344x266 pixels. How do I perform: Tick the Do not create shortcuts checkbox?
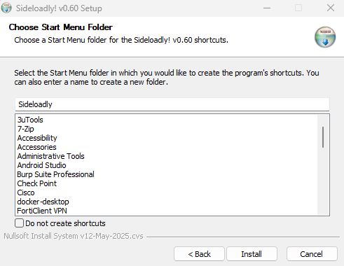[19, 223]
